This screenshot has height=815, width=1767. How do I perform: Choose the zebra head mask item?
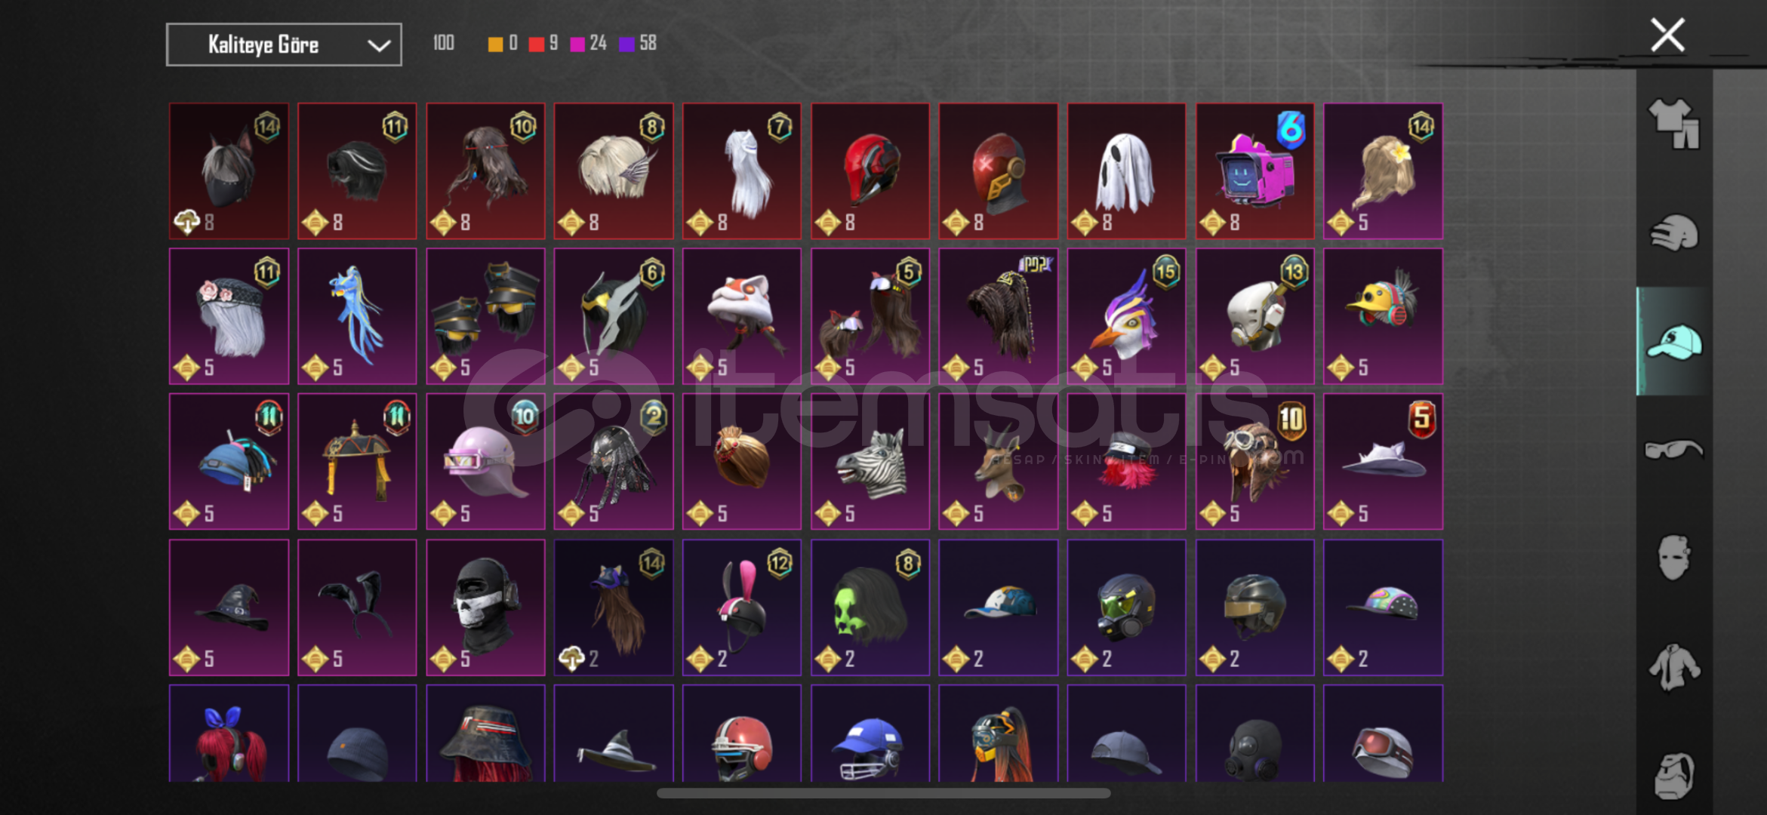(870, 461)
